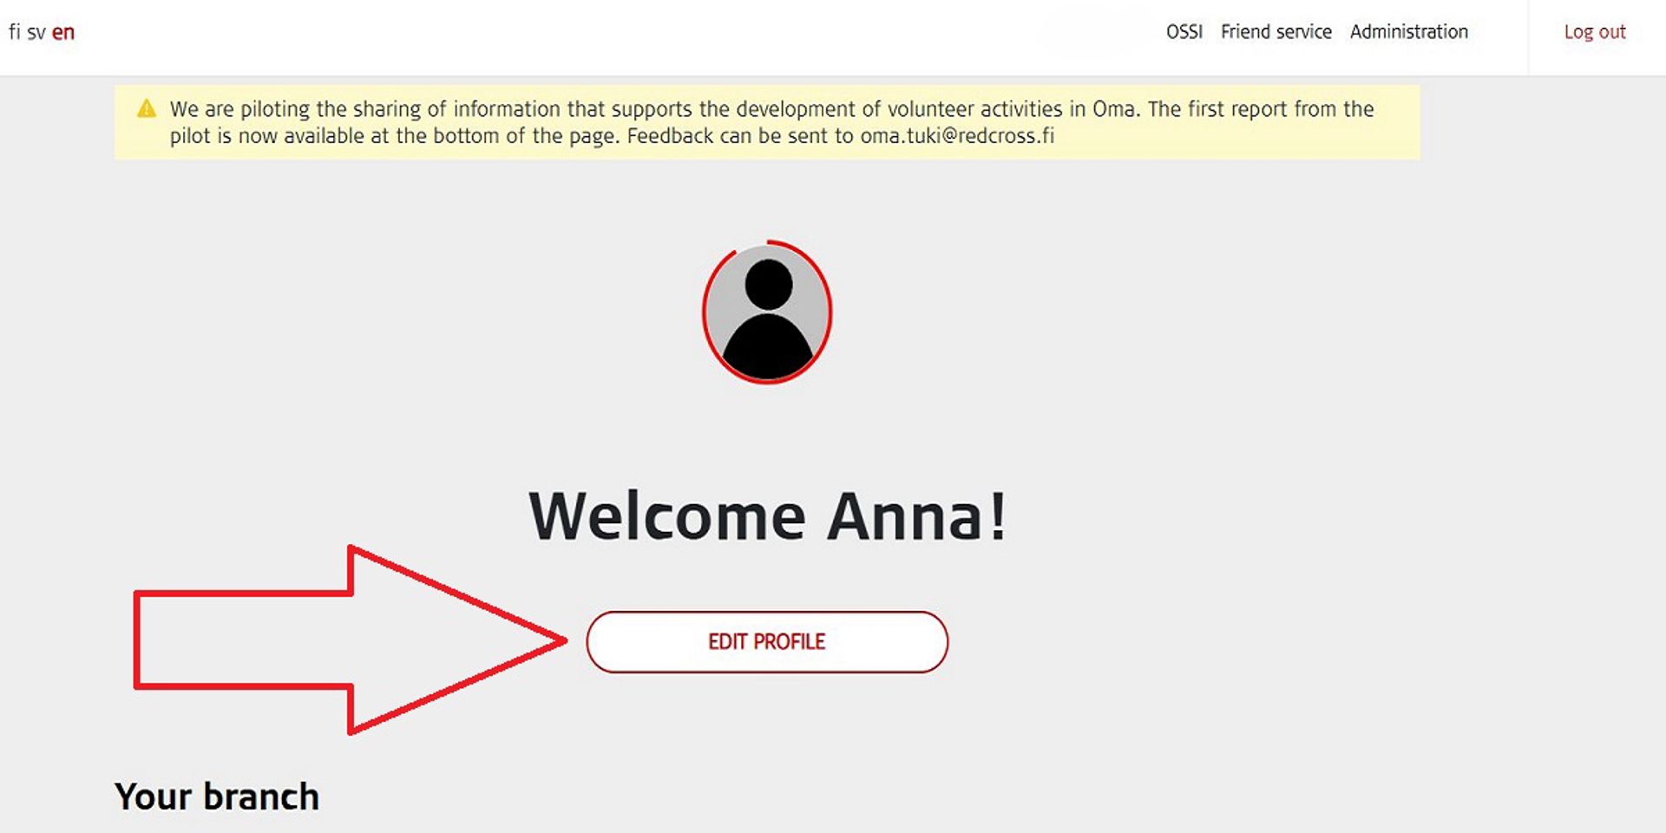Select the yellow pilot notification banner

(x=767, y=121)
